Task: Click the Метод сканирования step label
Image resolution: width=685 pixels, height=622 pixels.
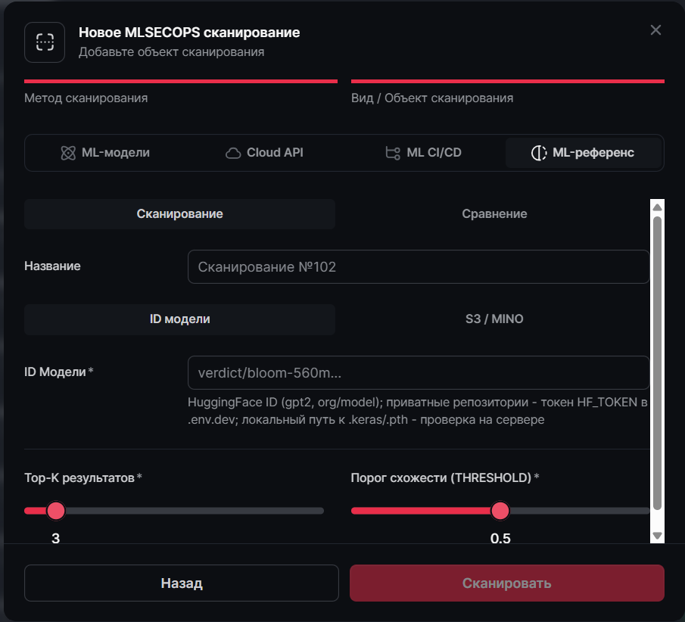Action: (86, 98)
